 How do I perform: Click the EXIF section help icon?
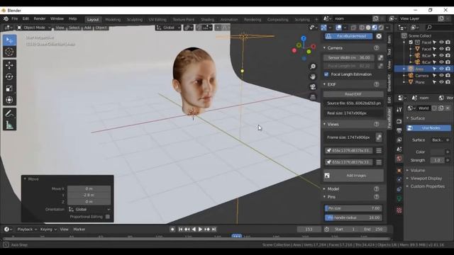point(377,84)
